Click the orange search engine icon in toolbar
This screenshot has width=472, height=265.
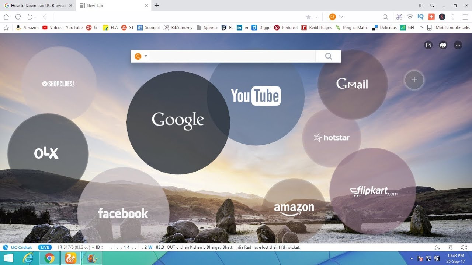[x=333, y=17]
